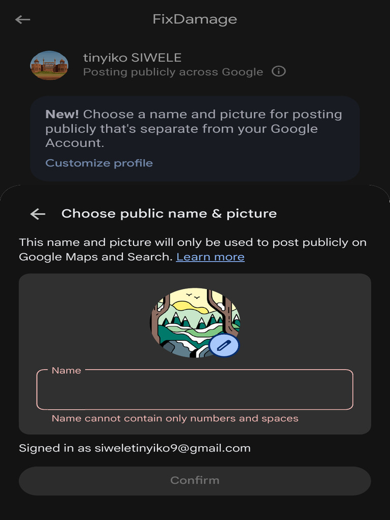Open the Customize profile link
The width and height of the screenshot is (390, 520).
(x=99, y=163)
